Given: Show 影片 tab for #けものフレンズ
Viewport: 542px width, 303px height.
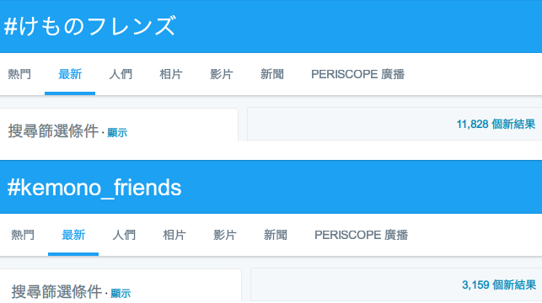Looking at the screenshot, I should pyautogui.click(x=222, y=74).
